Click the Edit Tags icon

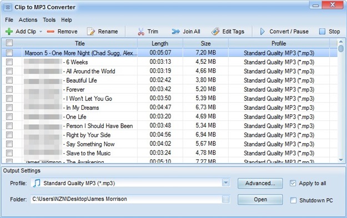[x=215, y=32]
